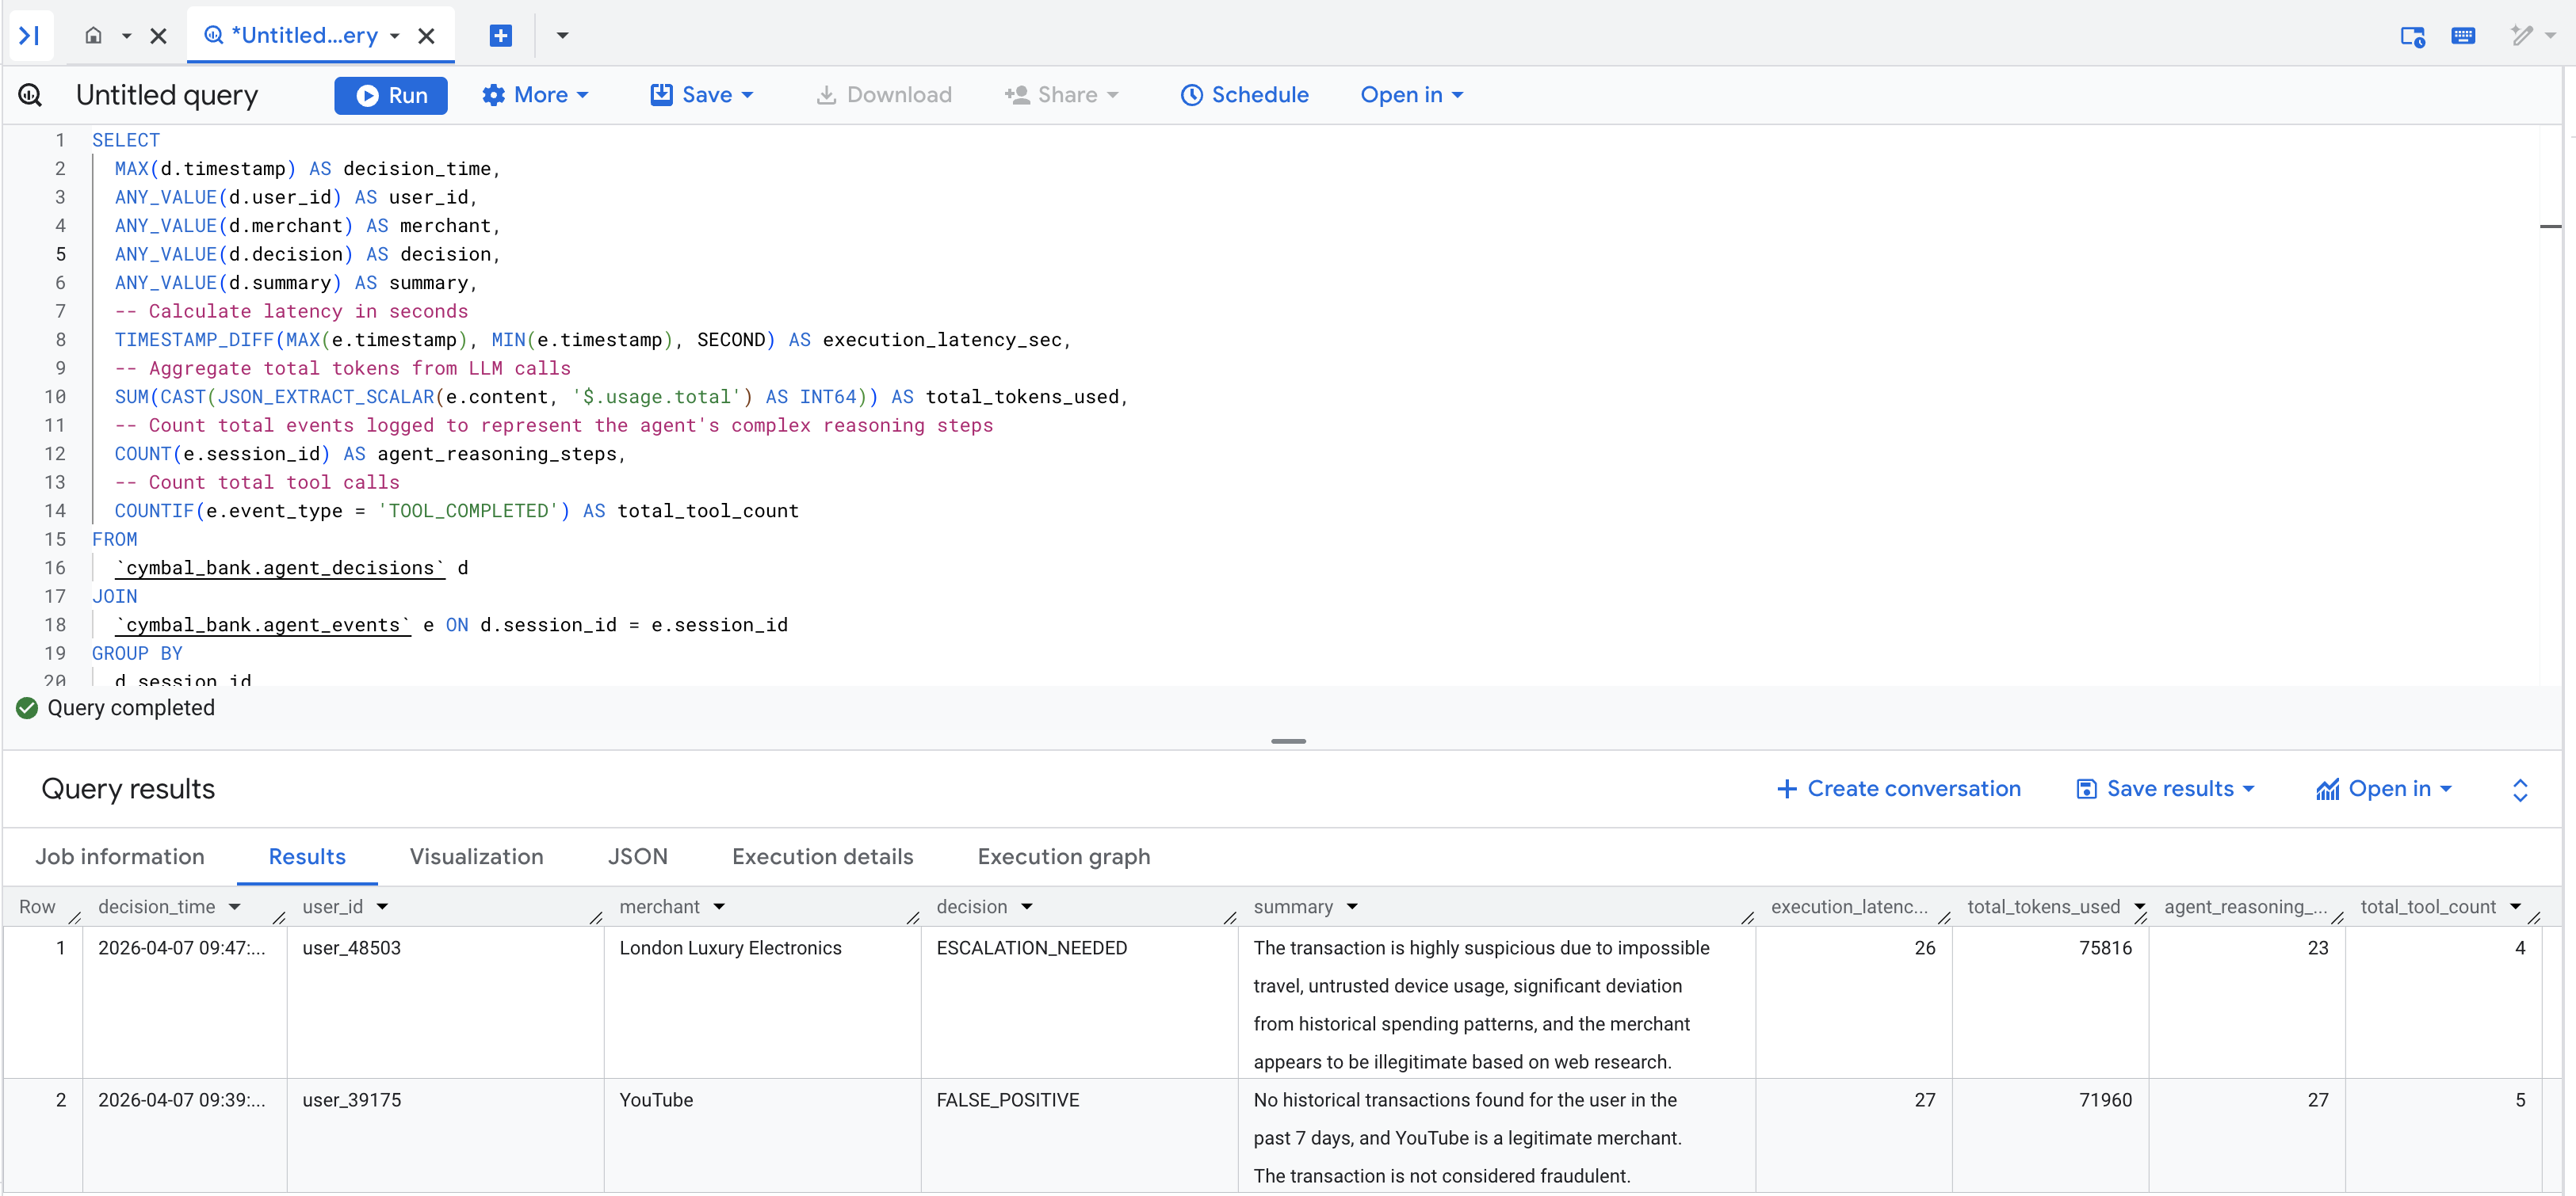2576x1196 pixels.
Task: Expand Query results with the full-screen chevron icon
Action: [2520, 790]
